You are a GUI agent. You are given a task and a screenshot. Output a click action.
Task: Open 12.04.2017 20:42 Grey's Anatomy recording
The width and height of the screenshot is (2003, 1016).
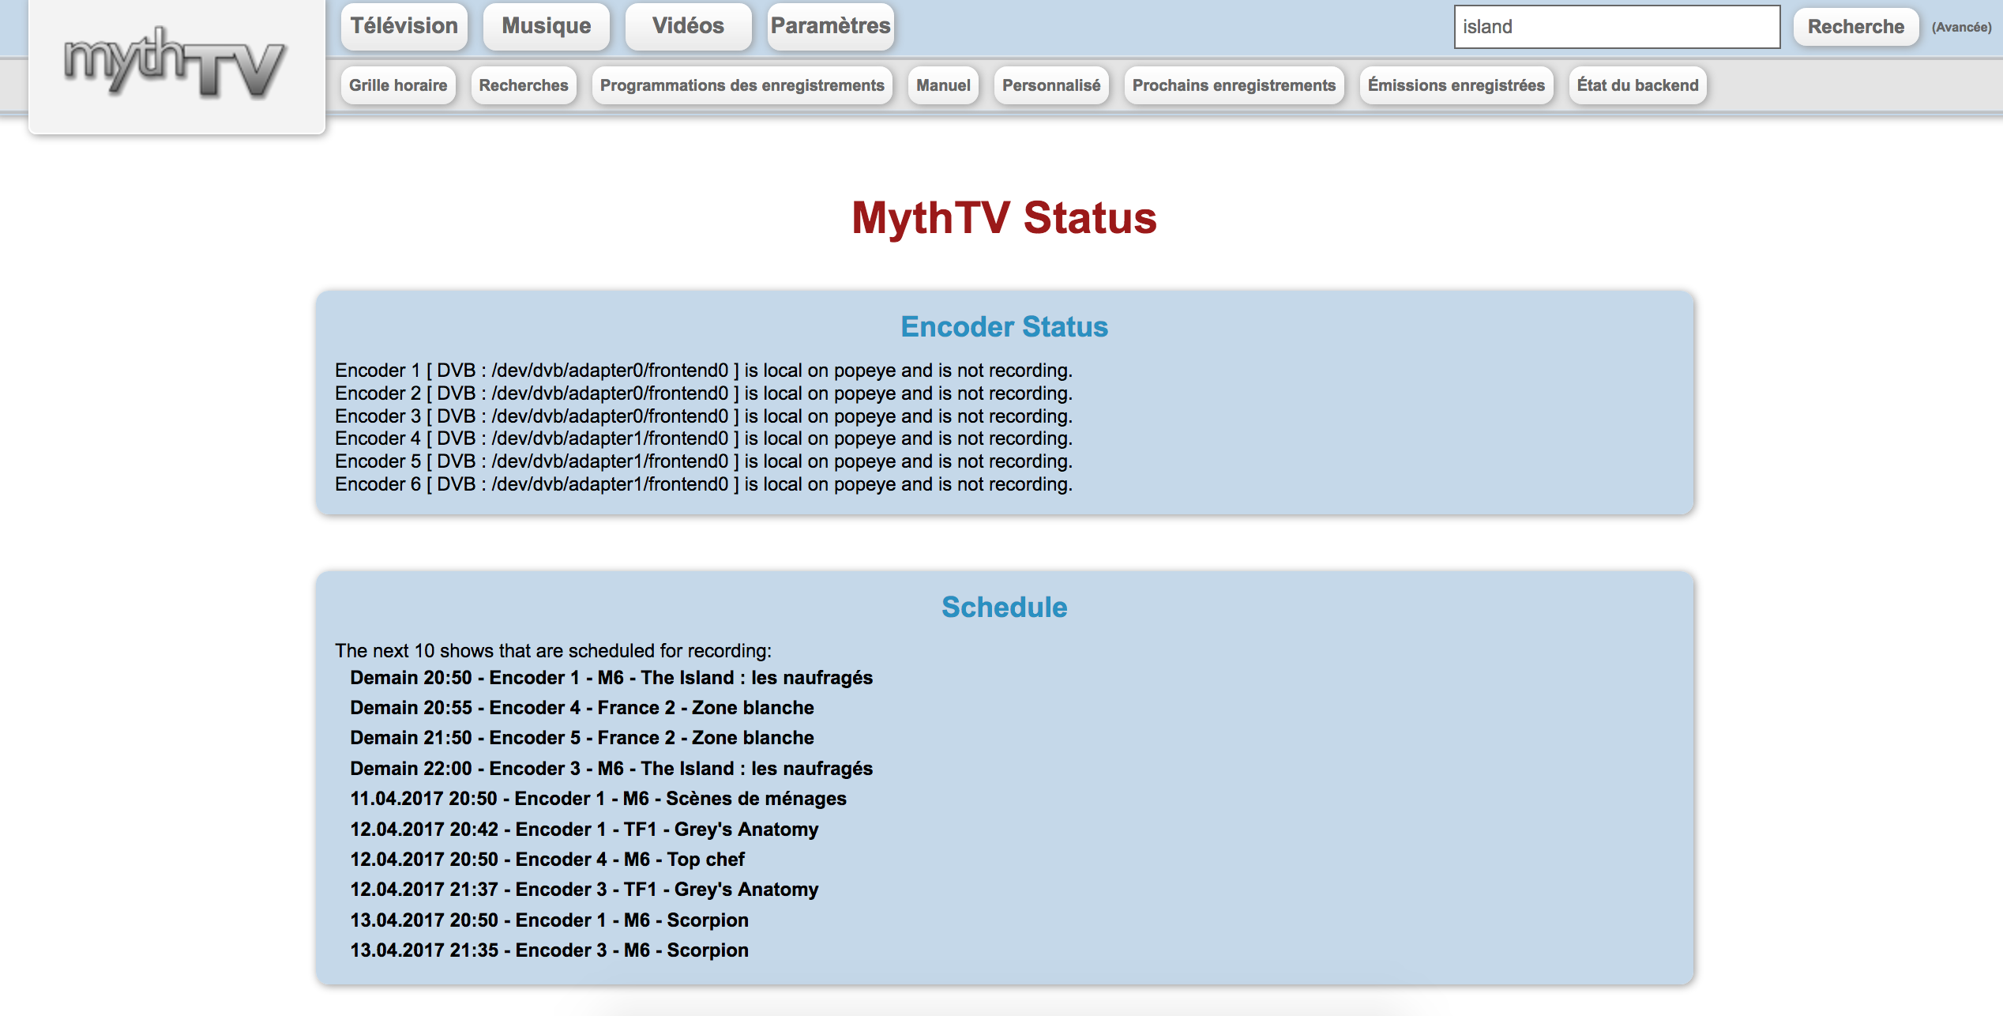584,830
